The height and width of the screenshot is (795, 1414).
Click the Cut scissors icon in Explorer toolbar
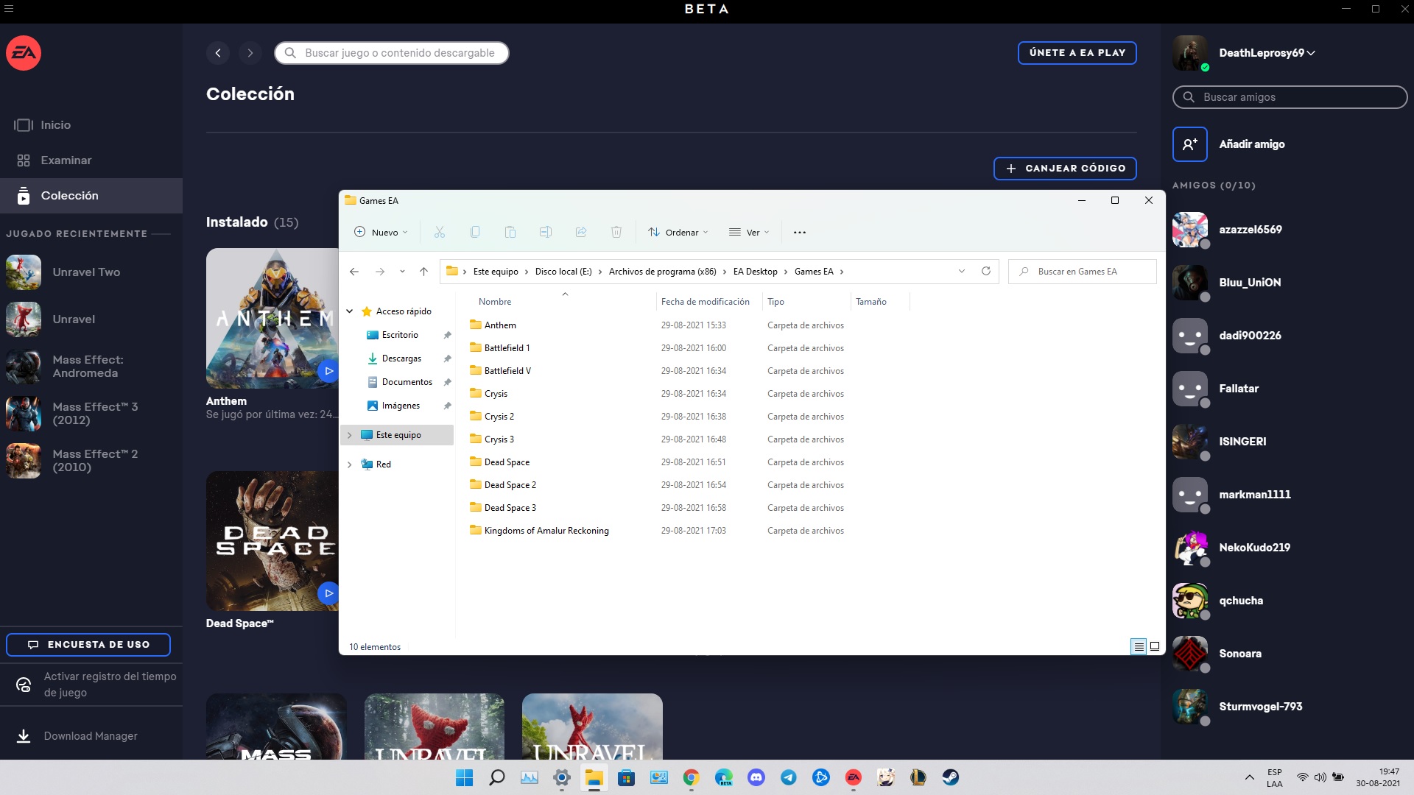point(440,233)
